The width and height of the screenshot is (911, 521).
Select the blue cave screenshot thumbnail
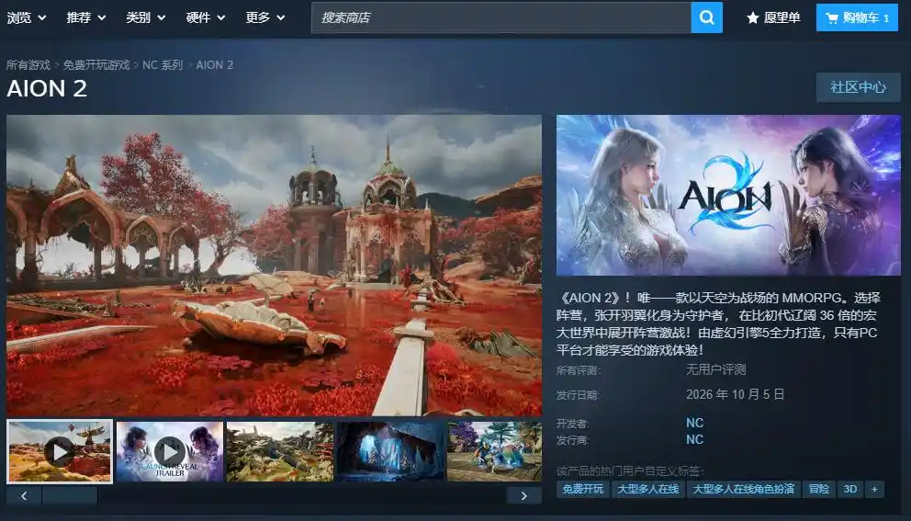click(390, 451)
